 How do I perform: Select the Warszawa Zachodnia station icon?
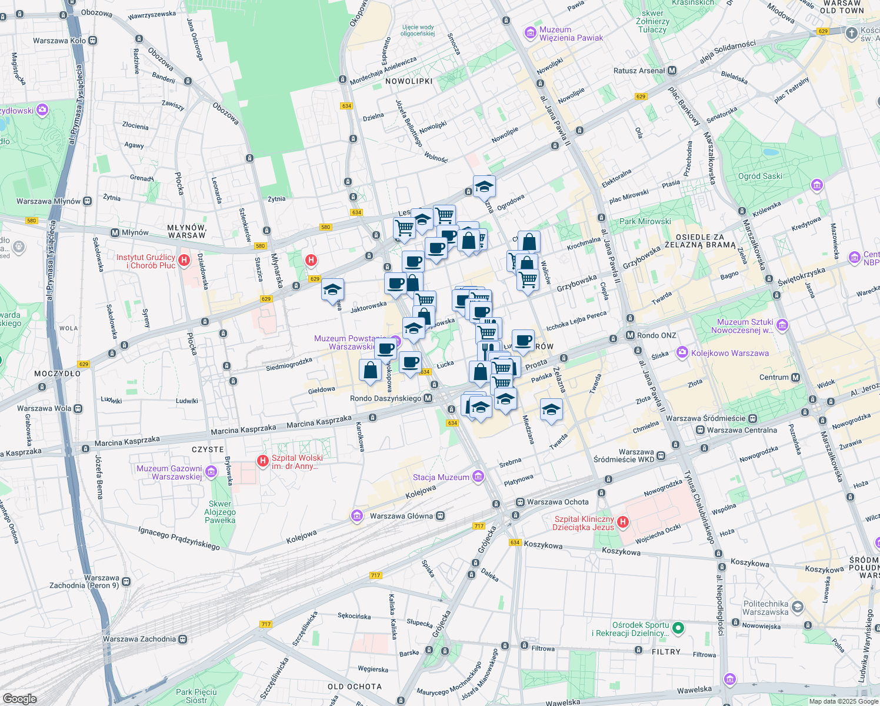coord(183,639)
